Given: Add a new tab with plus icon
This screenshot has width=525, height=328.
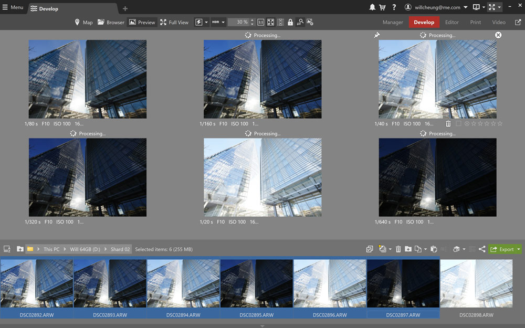Looking at the screenshot, I should pos(125,9).
